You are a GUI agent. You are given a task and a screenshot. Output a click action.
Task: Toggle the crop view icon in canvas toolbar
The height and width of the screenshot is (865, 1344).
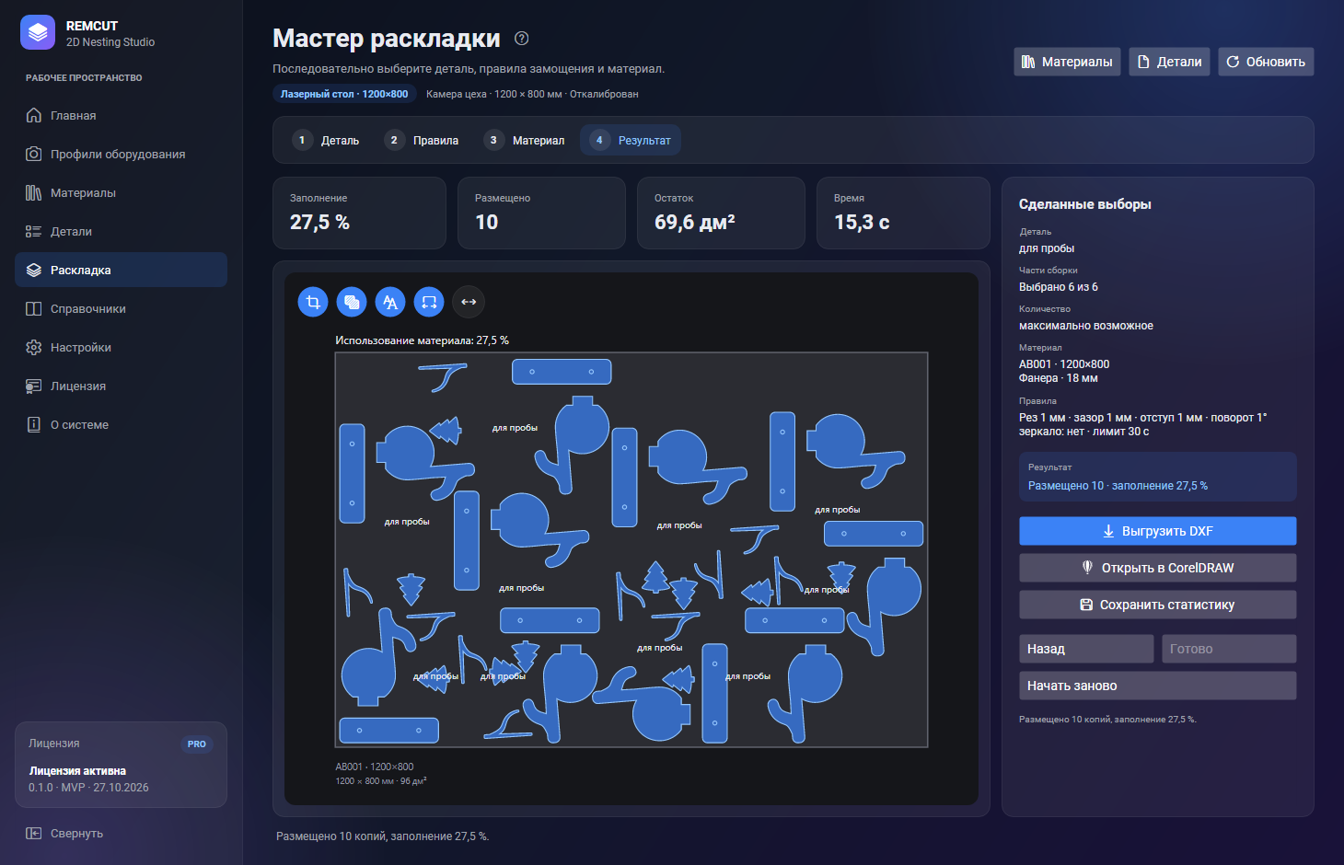pos(313,302)
